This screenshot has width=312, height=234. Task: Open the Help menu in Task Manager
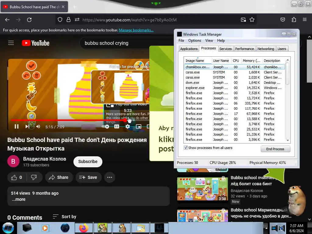(x=221, y=41)
